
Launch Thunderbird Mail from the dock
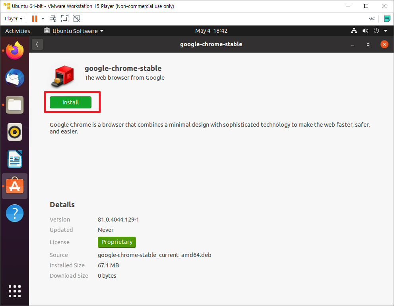click(x=15, y=78)
